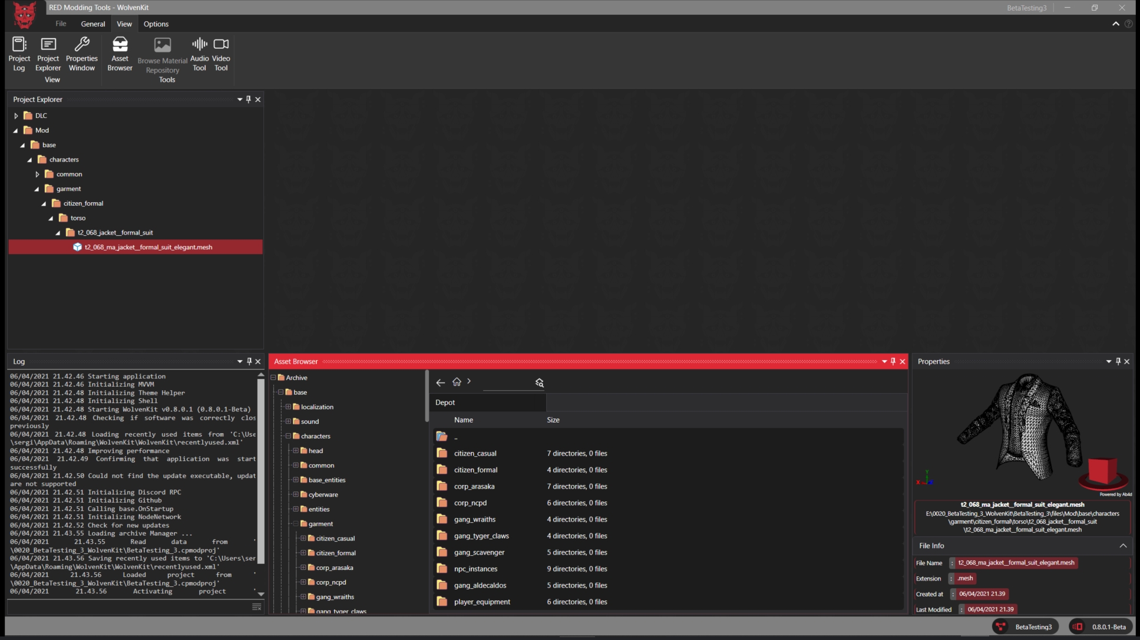Toggle pin on Properties panel
Screen dimensions: 1140x640
click(x=1118, y=361)
